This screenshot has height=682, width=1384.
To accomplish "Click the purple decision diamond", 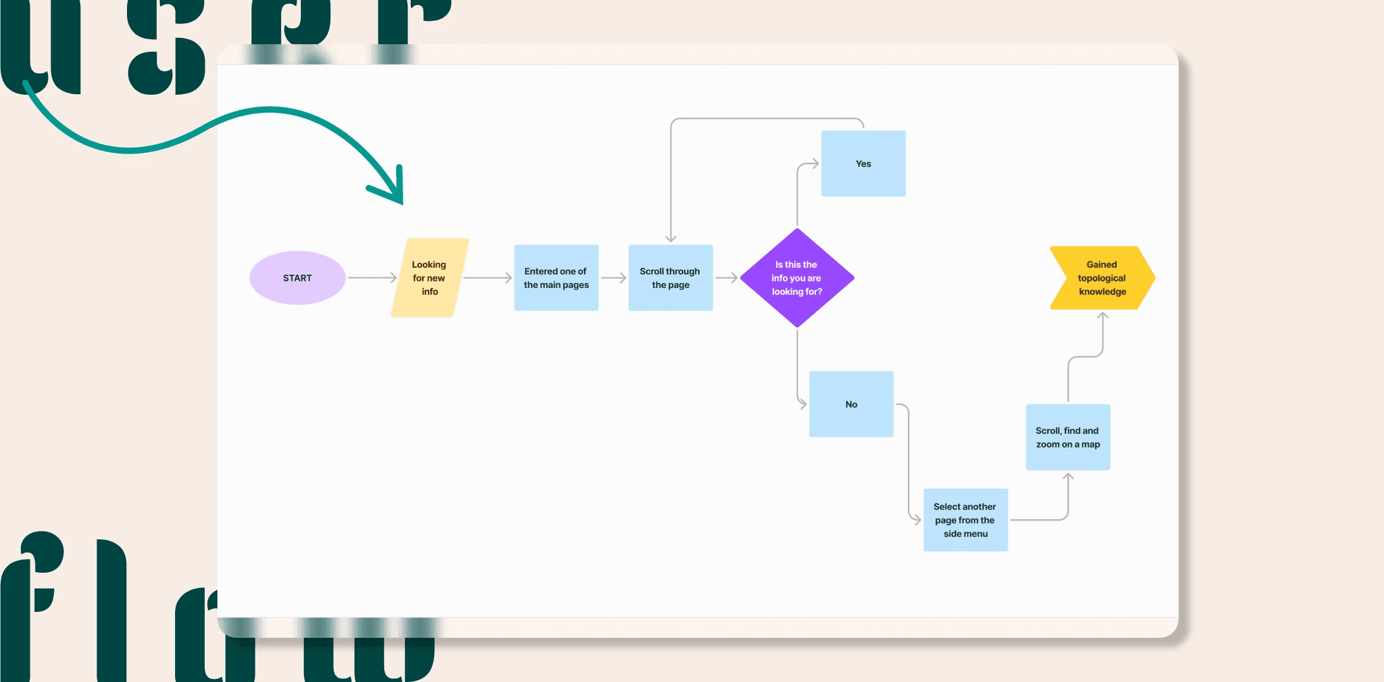I will coord(797,278).
